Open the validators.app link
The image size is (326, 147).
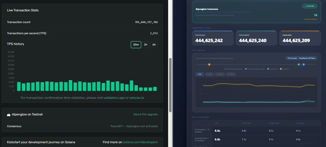pyautogui.click(x=114, y=98)
